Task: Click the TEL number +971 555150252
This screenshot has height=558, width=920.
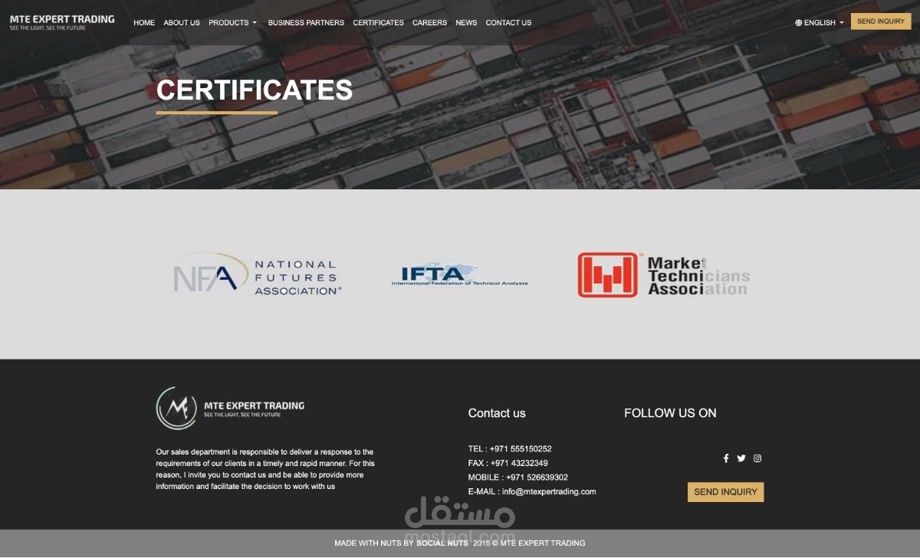Action: pyautogui.click(x=521, y=449)
